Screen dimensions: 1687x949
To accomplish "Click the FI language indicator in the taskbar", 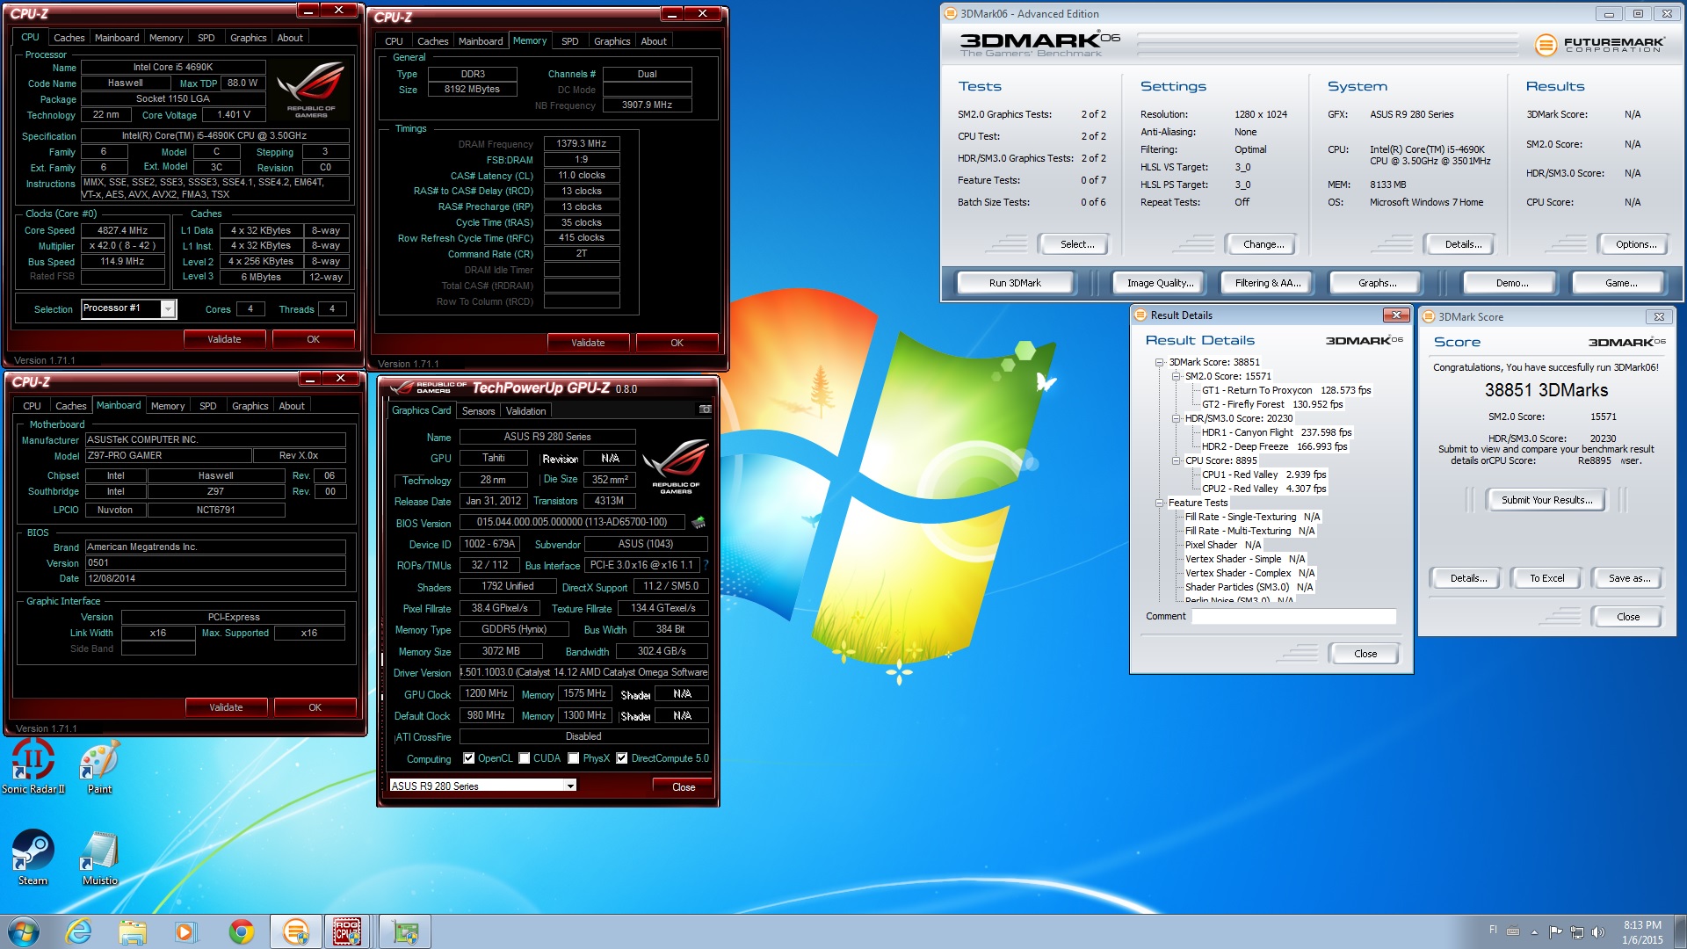I will [x=1493, y=930].
